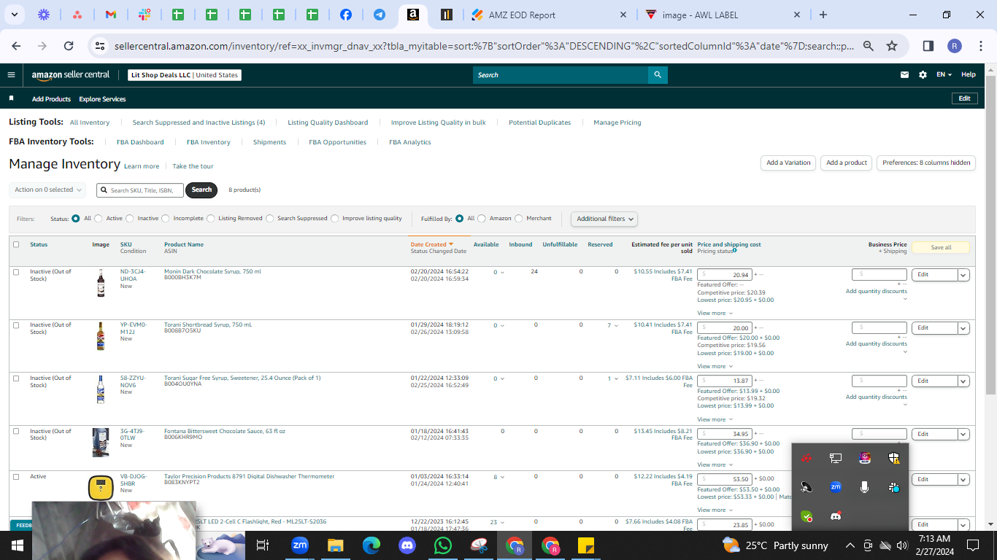This screenshot has width=997, height=560.
Task: Click the zoom magnifier in the address bar
Action: coord(869,46)
